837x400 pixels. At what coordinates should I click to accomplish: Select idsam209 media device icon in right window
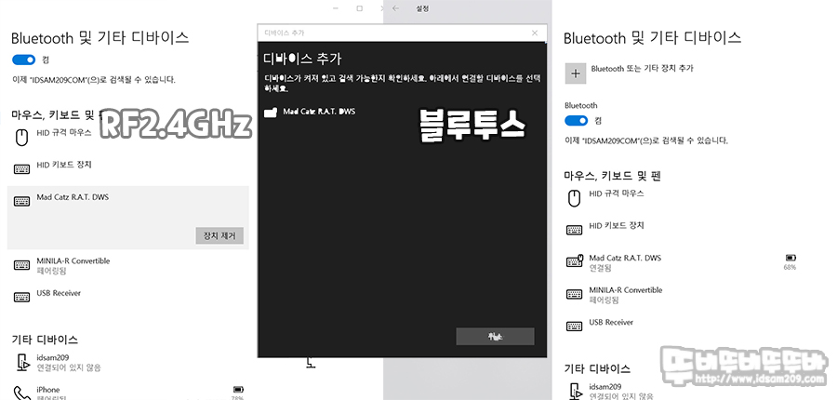click(x=575, y=392)
